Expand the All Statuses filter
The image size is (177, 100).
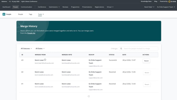(x=26, y=49)
